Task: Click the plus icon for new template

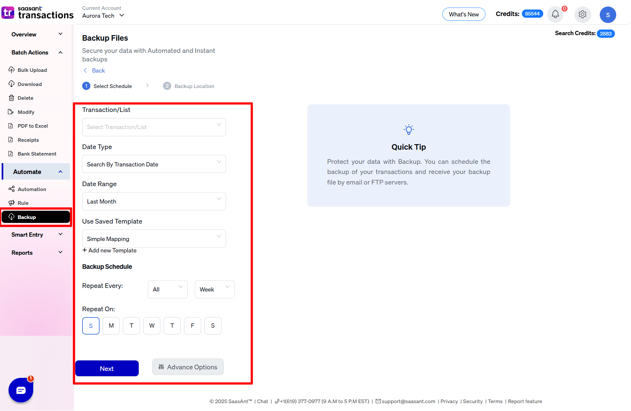Action: click(x=85, y=250)
